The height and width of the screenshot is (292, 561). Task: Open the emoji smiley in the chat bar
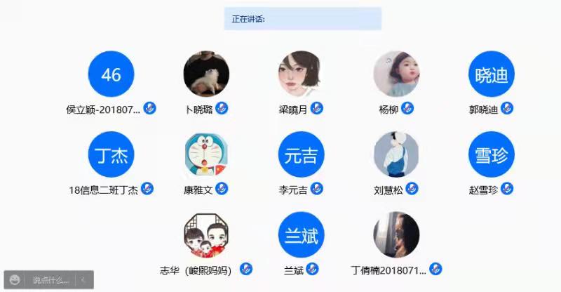(15, 280)
